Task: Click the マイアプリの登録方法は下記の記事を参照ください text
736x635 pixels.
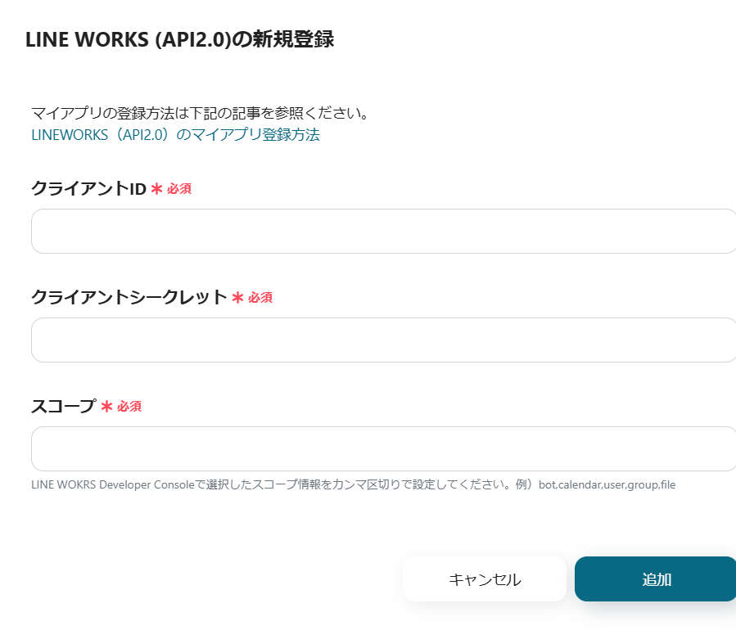Action: point(200,113)
